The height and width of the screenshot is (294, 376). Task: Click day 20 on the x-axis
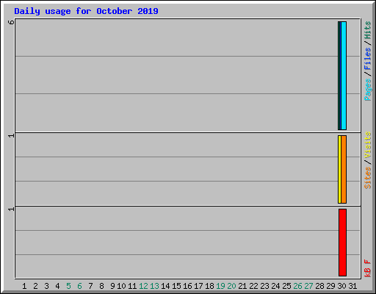(231, 286)
